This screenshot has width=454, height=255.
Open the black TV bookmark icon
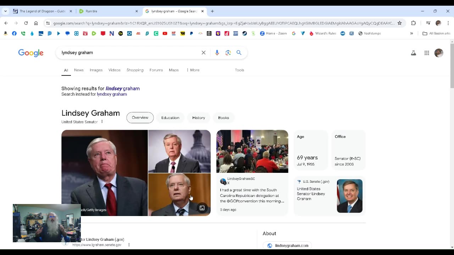[121, 33]
